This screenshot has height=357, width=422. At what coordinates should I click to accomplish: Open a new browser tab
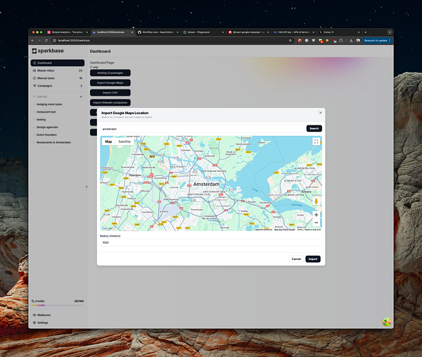tap(365, 32)
